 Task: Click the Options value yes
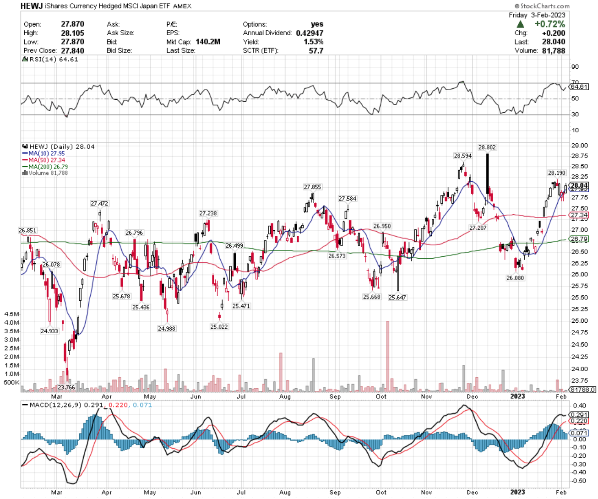pyautogui.click(x=317, y=24)
